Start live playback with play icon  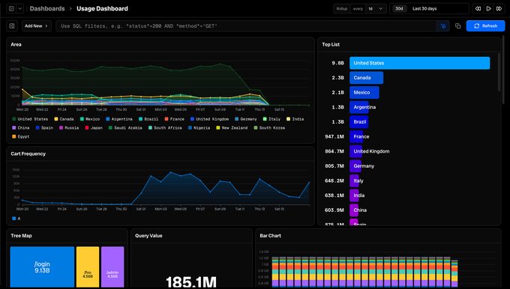click(x=488, y=9)
